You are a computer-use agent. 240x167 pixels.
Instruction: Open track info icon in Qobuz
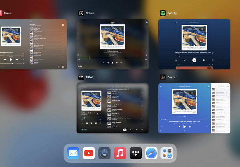[x=79, y=55]
